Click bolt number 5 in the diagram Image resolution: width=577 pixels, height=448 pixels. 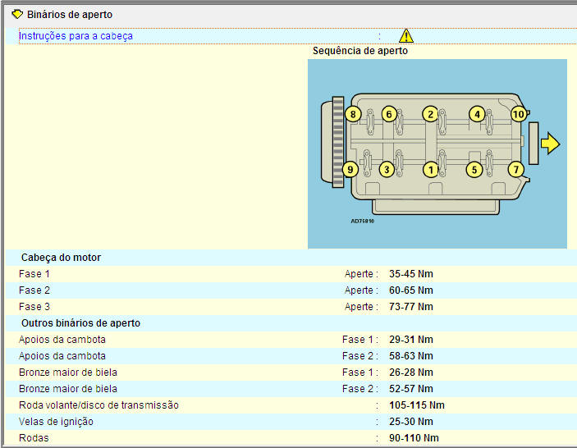pyautogui.click(x=474, y=170)
